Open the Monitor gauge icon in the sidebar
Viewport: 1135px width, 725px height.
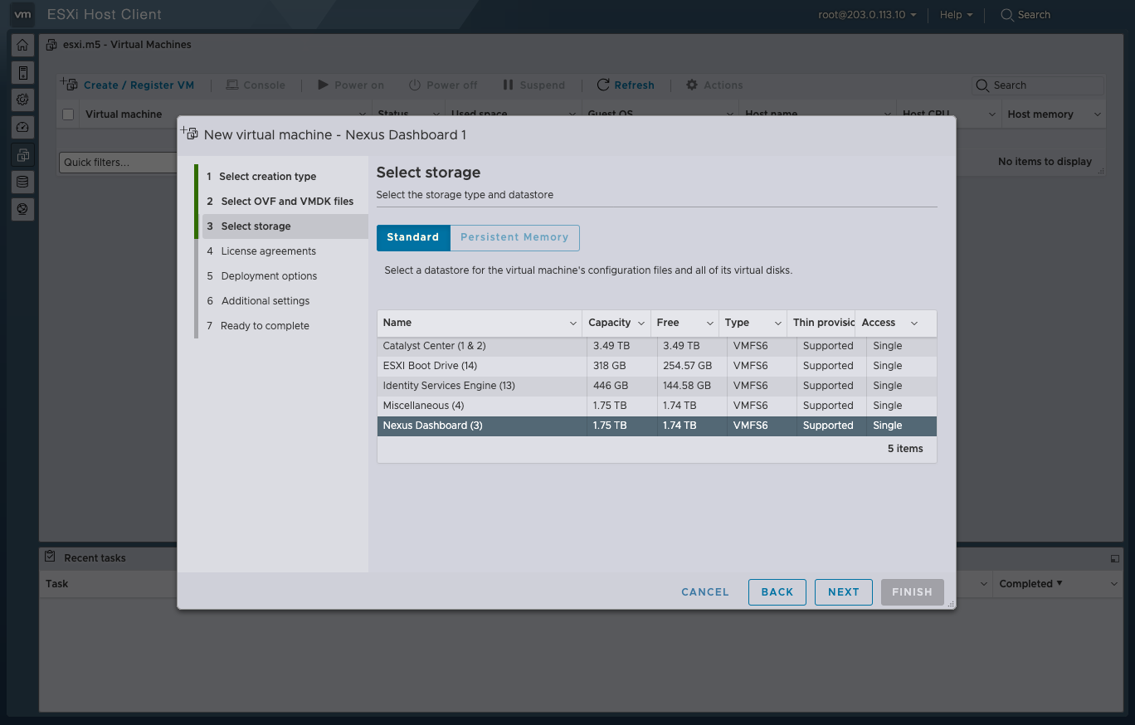(x=22, y=127)
